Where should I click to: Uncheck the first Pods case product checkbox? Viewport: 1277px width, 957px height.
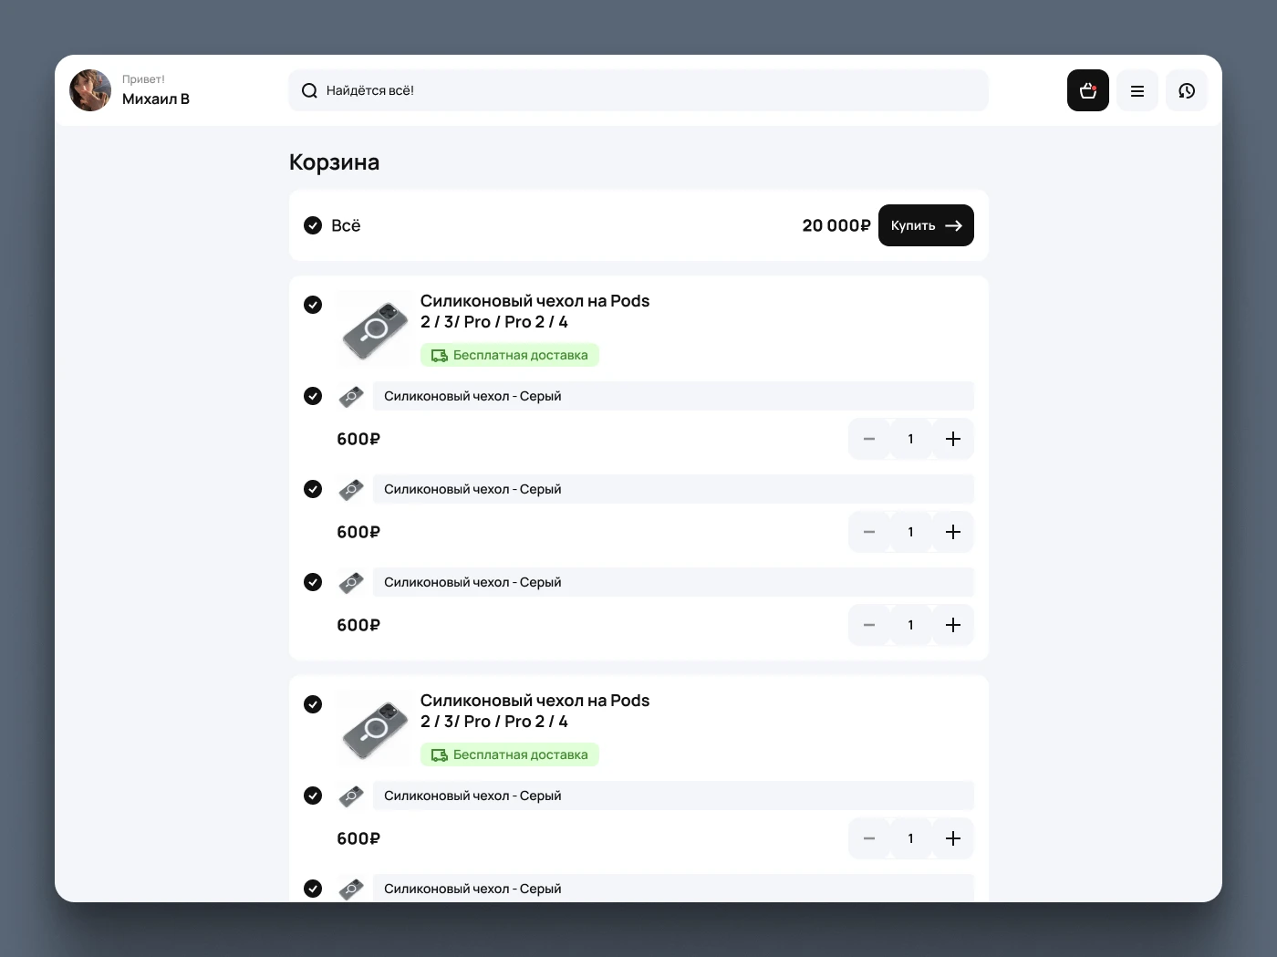coord(313,305)
